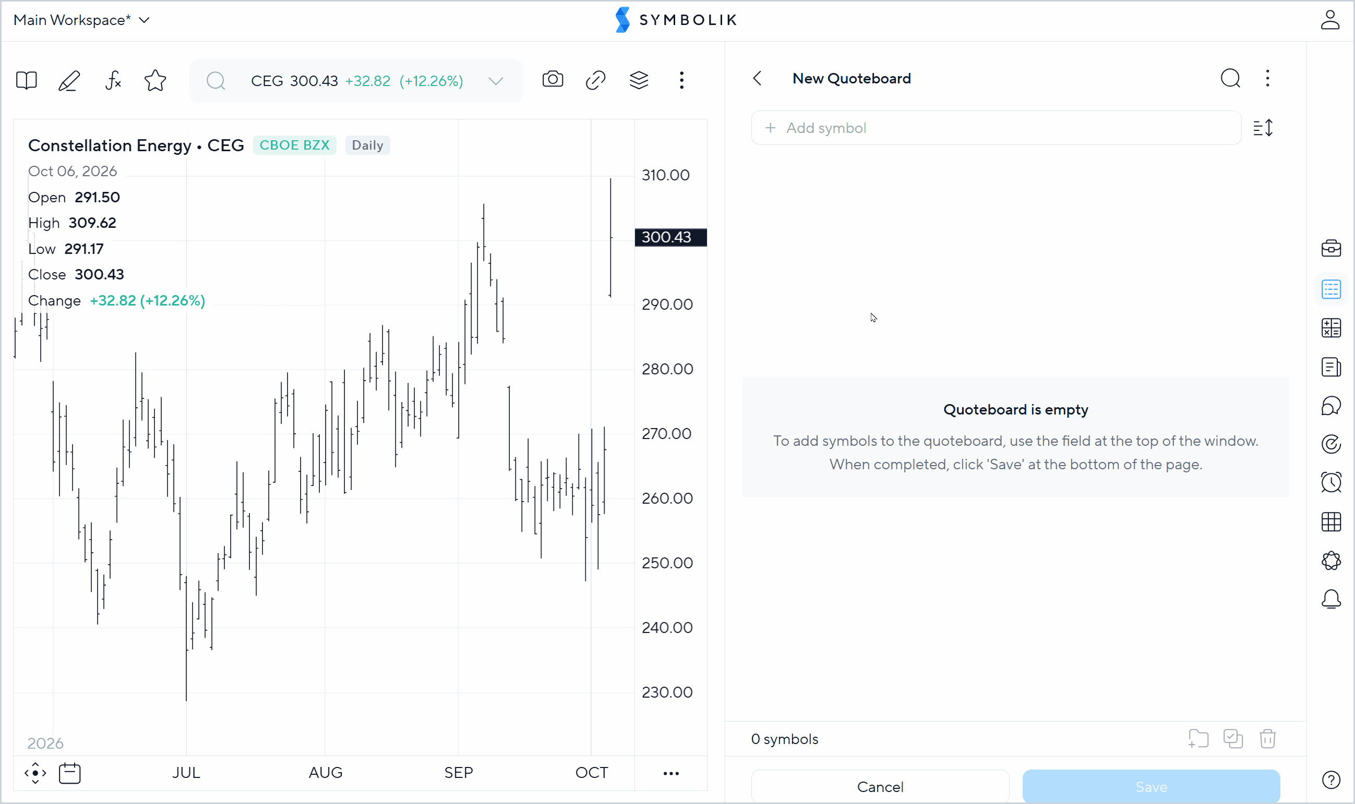Open the calendar date picker icon

pos(69,773)
